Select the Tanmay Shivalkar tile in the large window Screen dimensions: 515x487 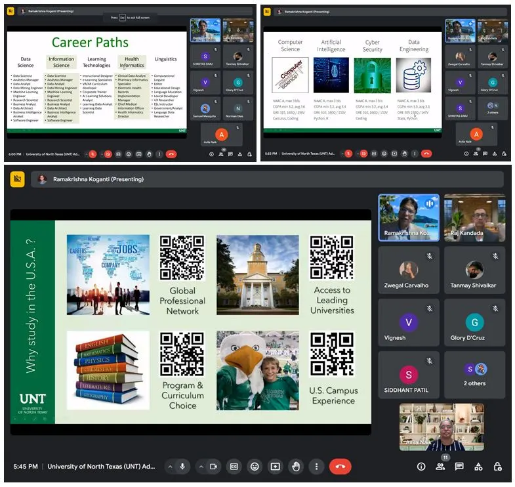(x=474, y=270)
